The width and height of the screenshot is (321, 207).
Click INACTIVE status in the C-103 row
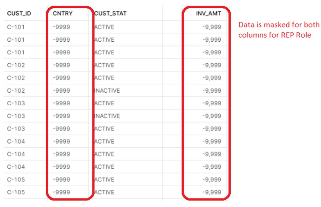click(x=107, y=116)
